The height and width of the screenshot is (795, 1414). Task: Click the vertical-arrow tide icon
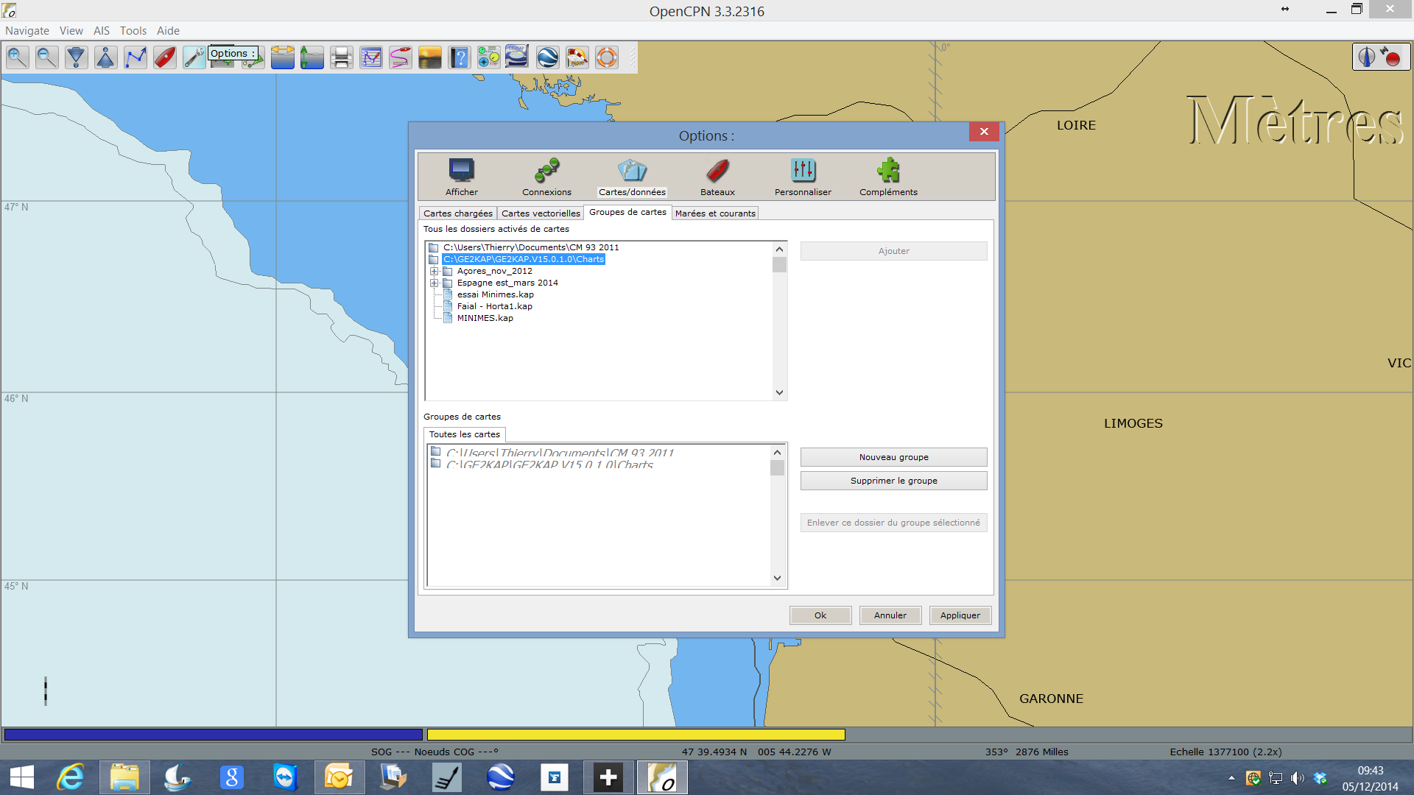click(312, 57)
